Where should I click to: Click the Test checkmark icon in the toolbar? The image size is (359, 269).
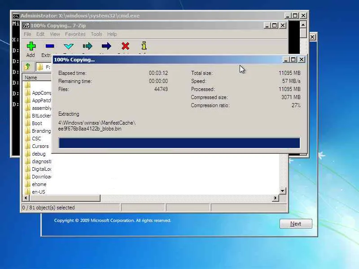pos(69,46)
